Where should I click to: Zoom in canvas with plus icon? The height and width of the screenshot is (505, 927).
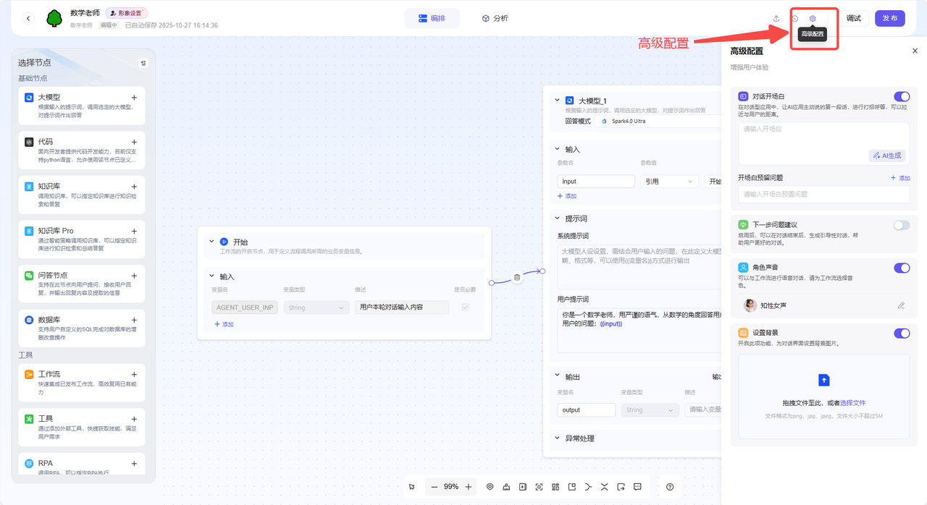(x=469, y=487)
